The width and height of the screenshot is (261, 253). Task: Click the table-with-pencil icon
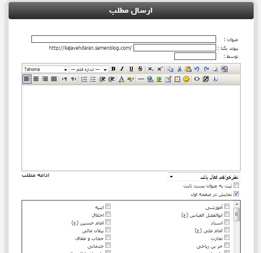coord(168,79)
